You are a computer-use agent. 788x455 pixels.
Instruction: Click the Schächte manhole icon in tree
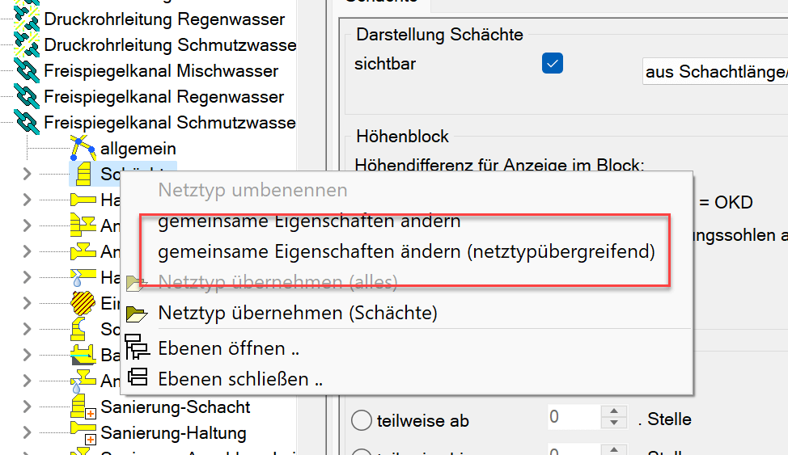click(x=82, y=175)
